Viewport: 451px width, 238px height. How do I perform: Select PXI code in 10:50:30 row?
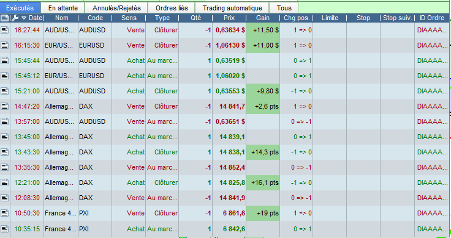pos(84,213)
